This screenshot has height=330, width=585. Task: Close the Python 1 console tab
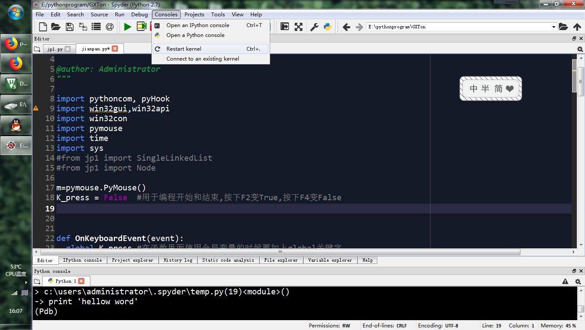point(81,281)
